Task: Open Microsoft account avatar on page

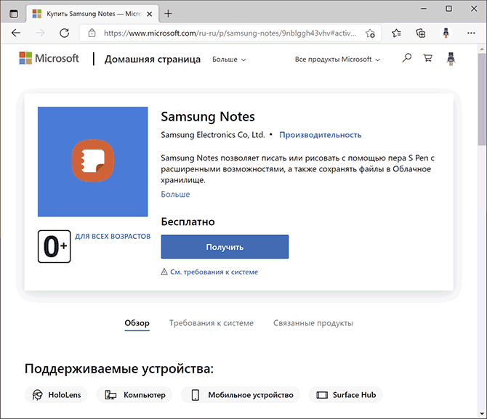Action: point(451,58)
